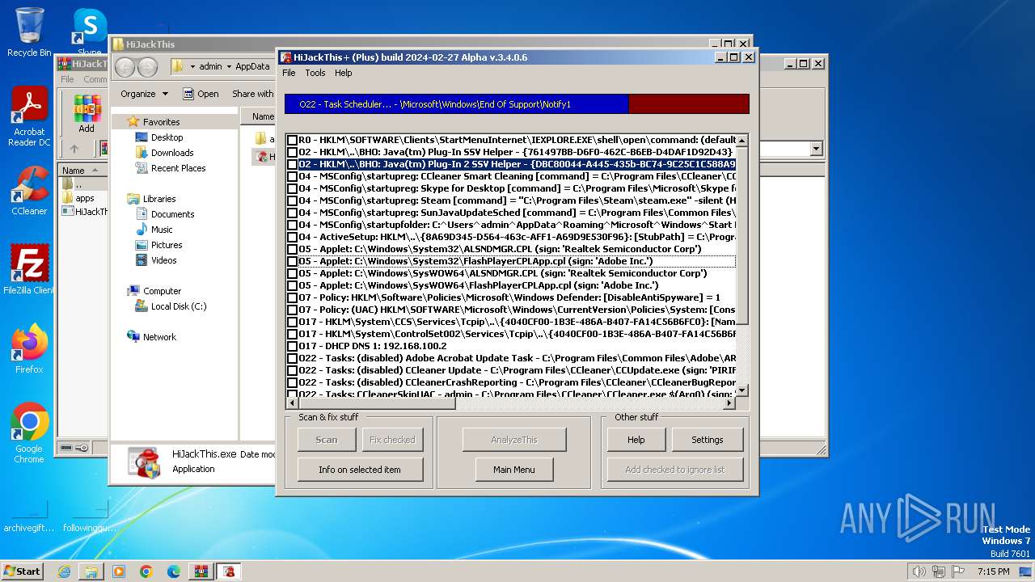Click Main Menu button
The height and width of the screenshot is (582, 1035).
click(x=514, y=470)
